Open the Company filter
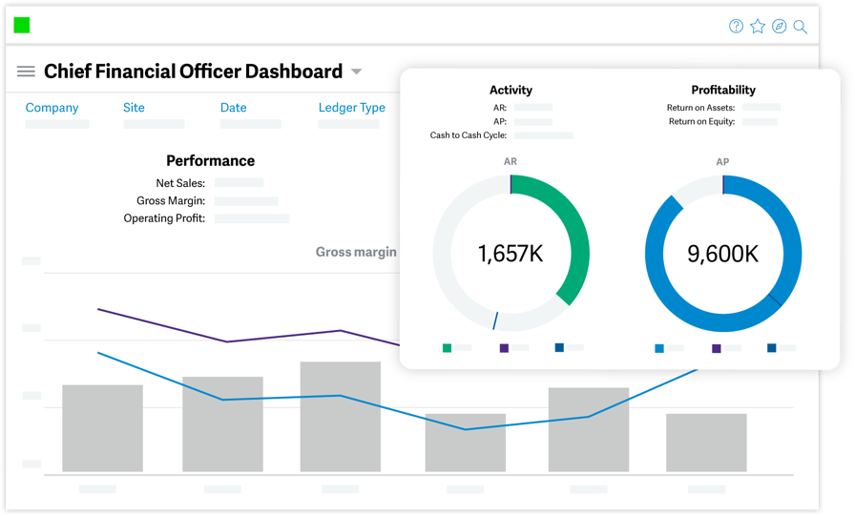The width and height of the screenshot is (855, 516). (x=52, y=108)
